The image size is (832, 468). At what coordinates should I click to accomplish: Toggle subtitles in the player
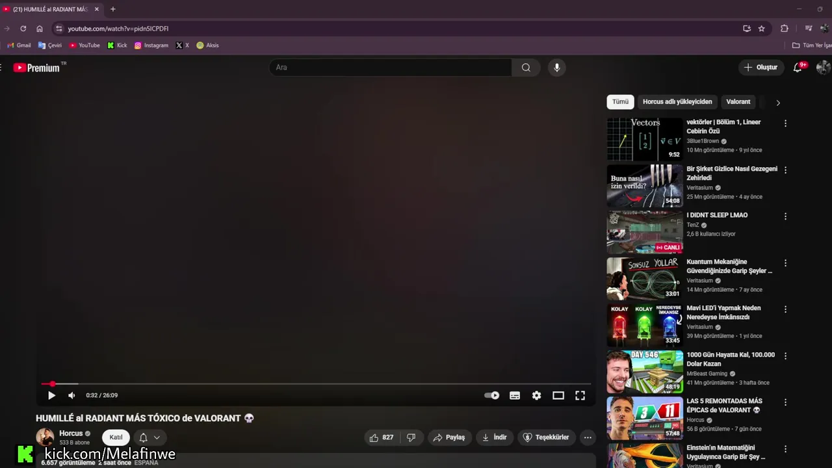515,395
